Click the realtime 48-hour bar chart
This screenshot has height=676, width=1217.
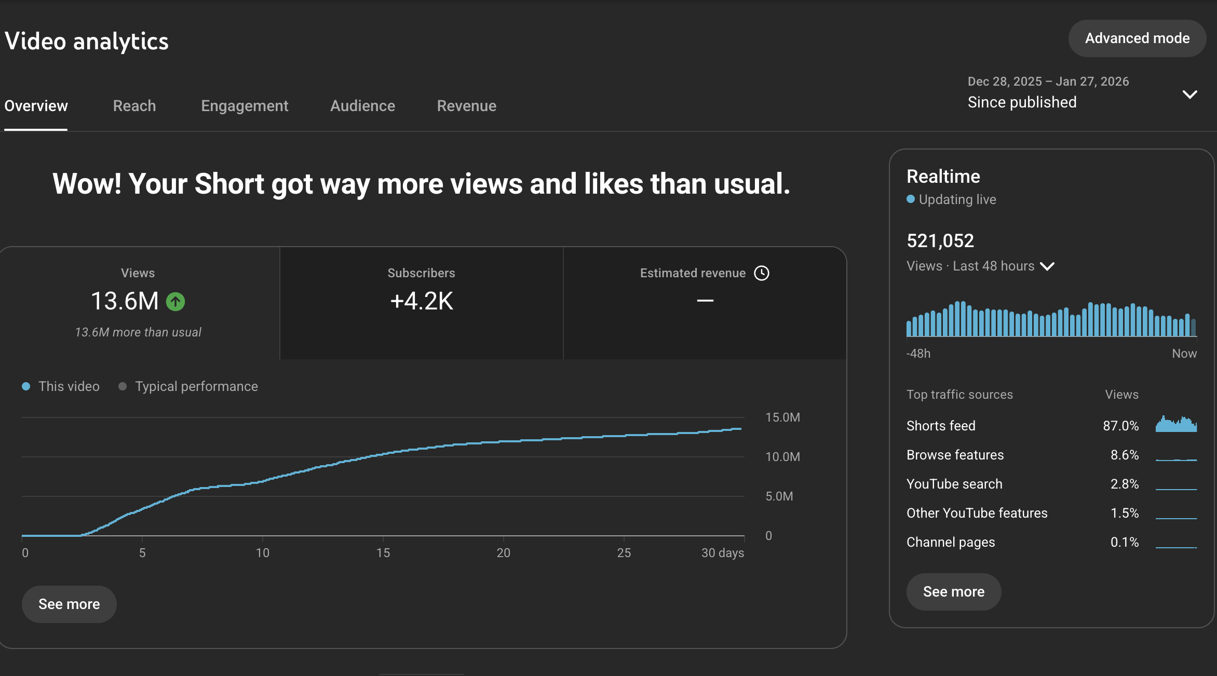coord(1051,319)
